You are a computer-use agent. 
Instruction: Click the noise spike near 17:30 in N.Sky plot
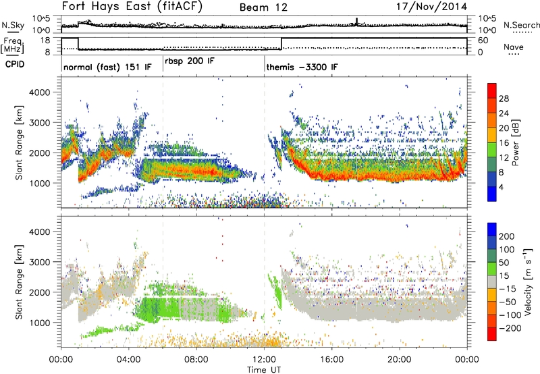[x=357, y=22]
